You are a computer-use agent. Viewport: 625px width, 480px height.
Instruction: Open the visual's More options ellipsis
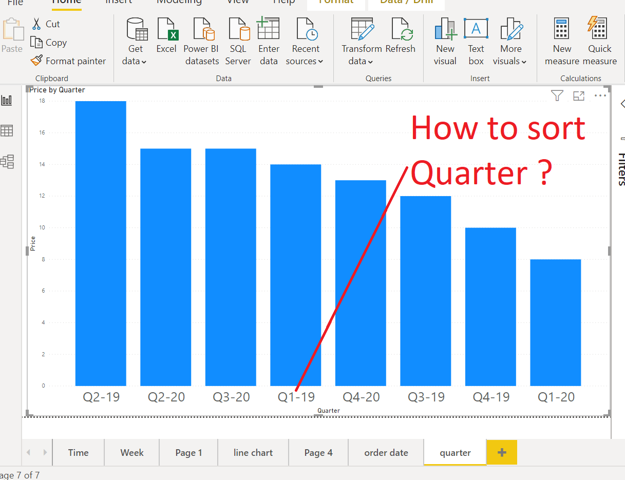600,95
